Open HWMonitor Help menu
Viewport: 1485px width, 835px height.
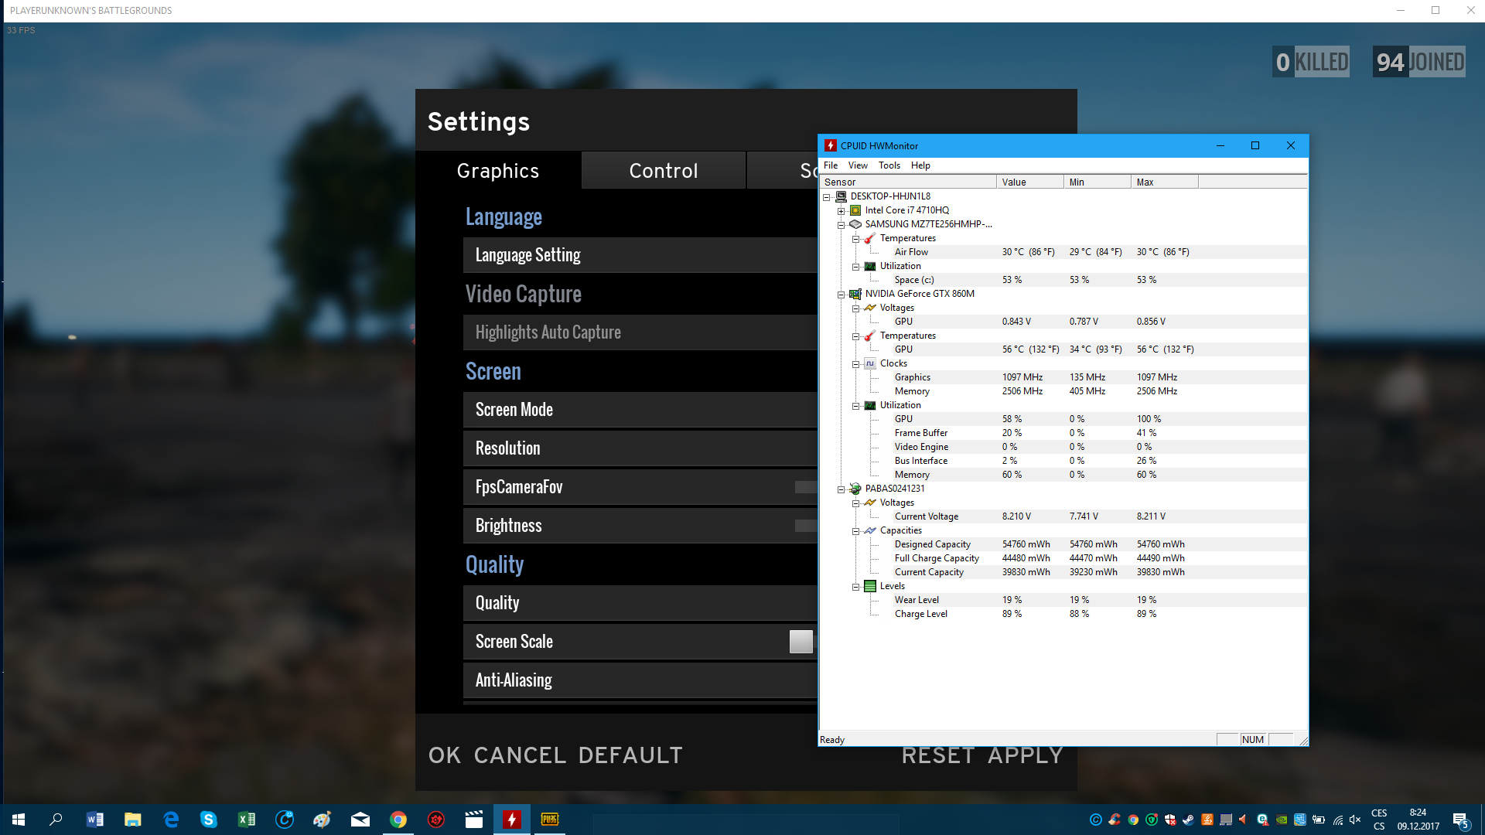point(920,165)
